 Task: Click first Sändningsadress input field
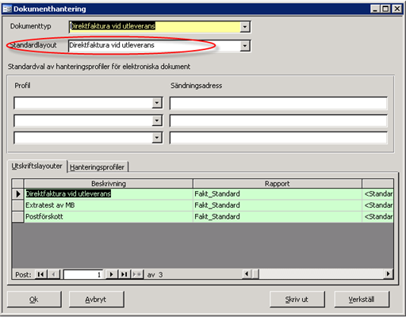tap(278, 103)
